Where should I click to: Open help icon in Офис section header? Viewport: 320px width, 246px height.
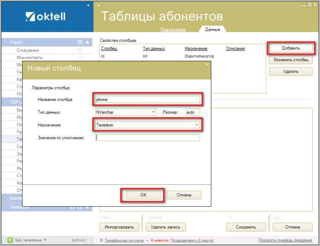click(80, 42)
